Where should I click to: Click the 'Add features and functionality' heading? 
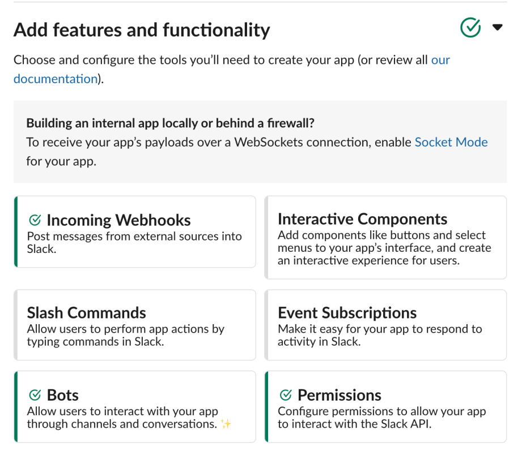point(142,30)
